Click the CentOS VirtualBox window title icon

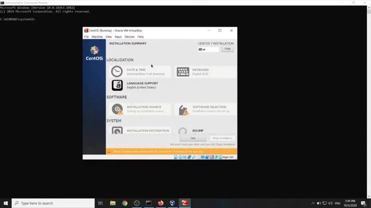[86, 31]
